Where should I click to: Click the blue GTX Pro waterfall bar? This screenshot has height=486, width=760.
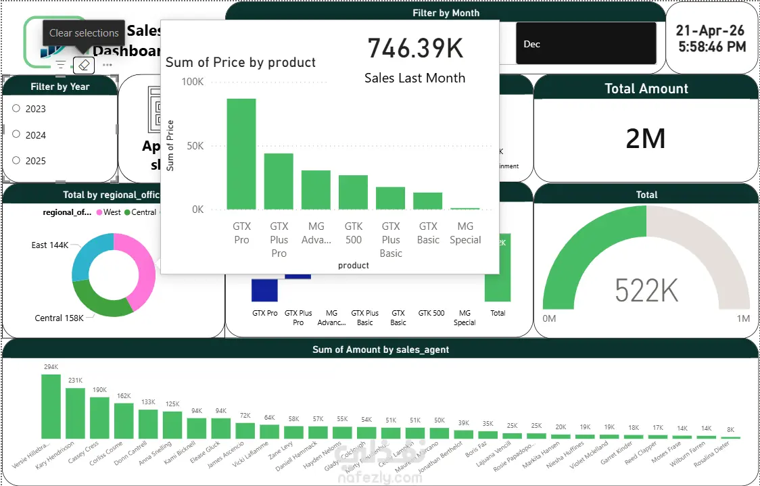coord(264,290)
